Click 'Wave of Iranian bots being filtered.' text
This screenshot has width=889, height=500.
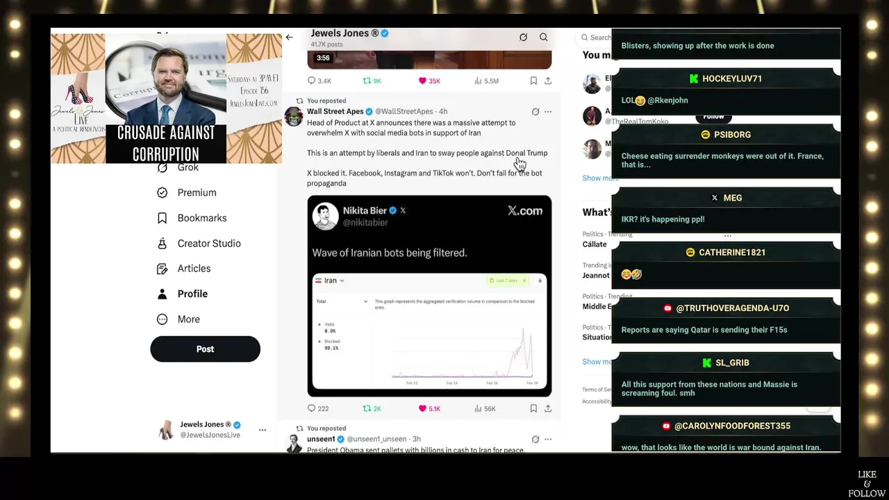coord(389,253)
